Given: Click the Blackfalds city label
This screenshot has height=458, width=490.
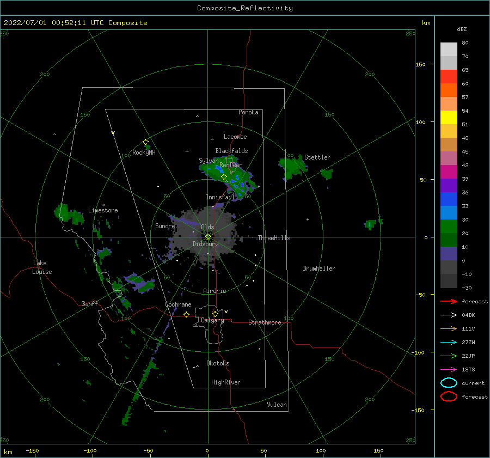Looking at the screenshot, I should coord(231,151).
